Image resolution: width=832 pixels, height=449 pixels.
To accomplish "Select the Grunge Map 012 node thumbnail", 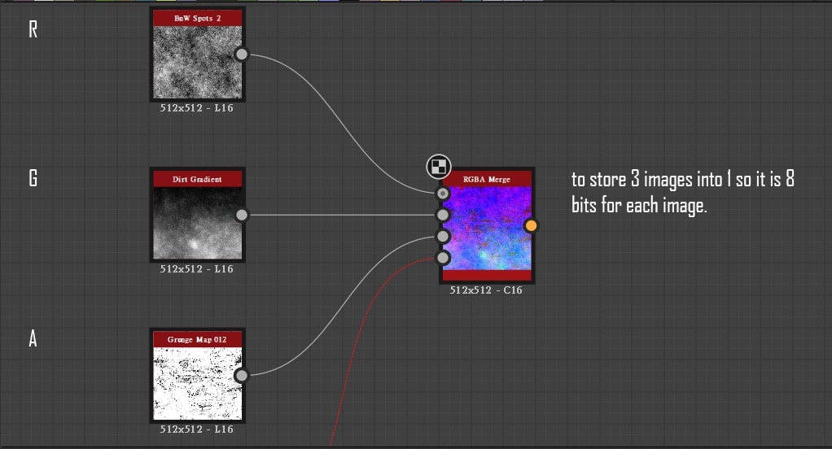I will click(x=197, y=383).
